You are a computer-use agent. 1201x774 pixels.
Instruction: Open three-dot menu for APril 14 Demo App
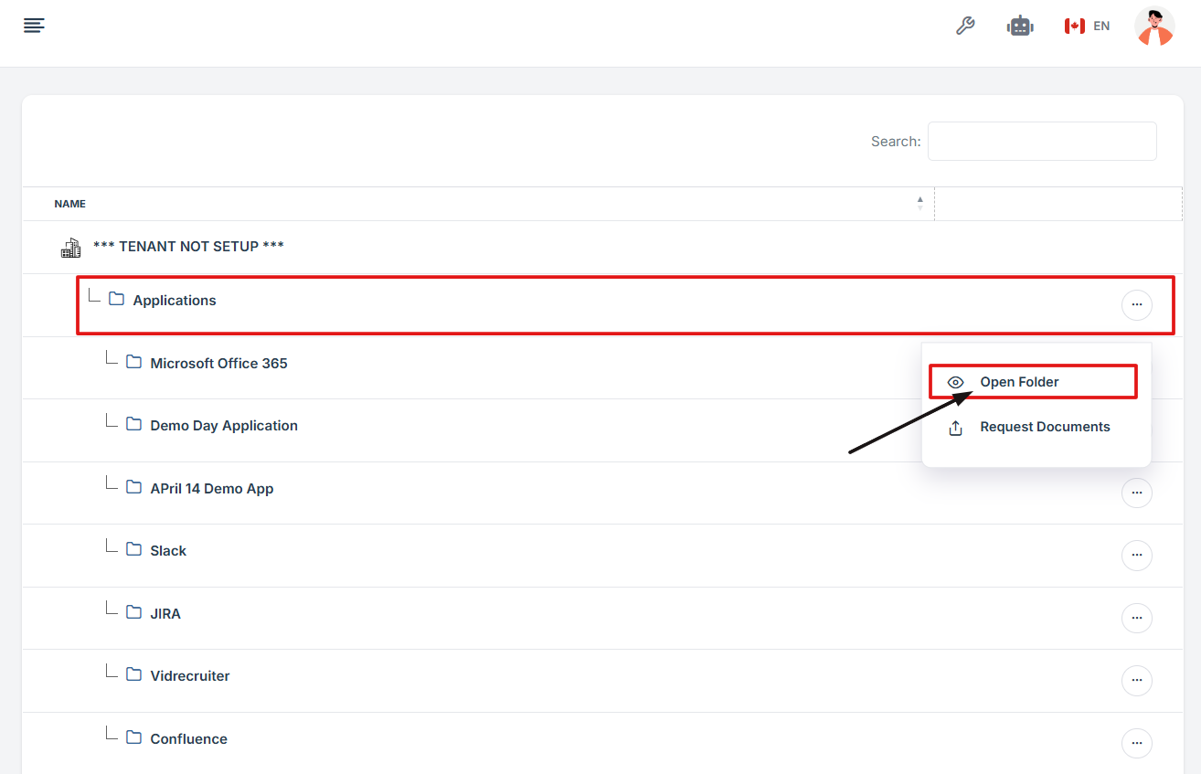[x=1136, y=493]
